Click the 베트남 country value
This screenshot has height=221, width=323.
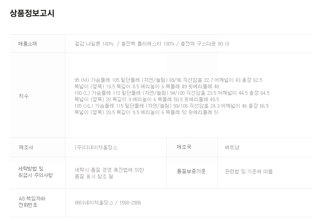(232, 148)
